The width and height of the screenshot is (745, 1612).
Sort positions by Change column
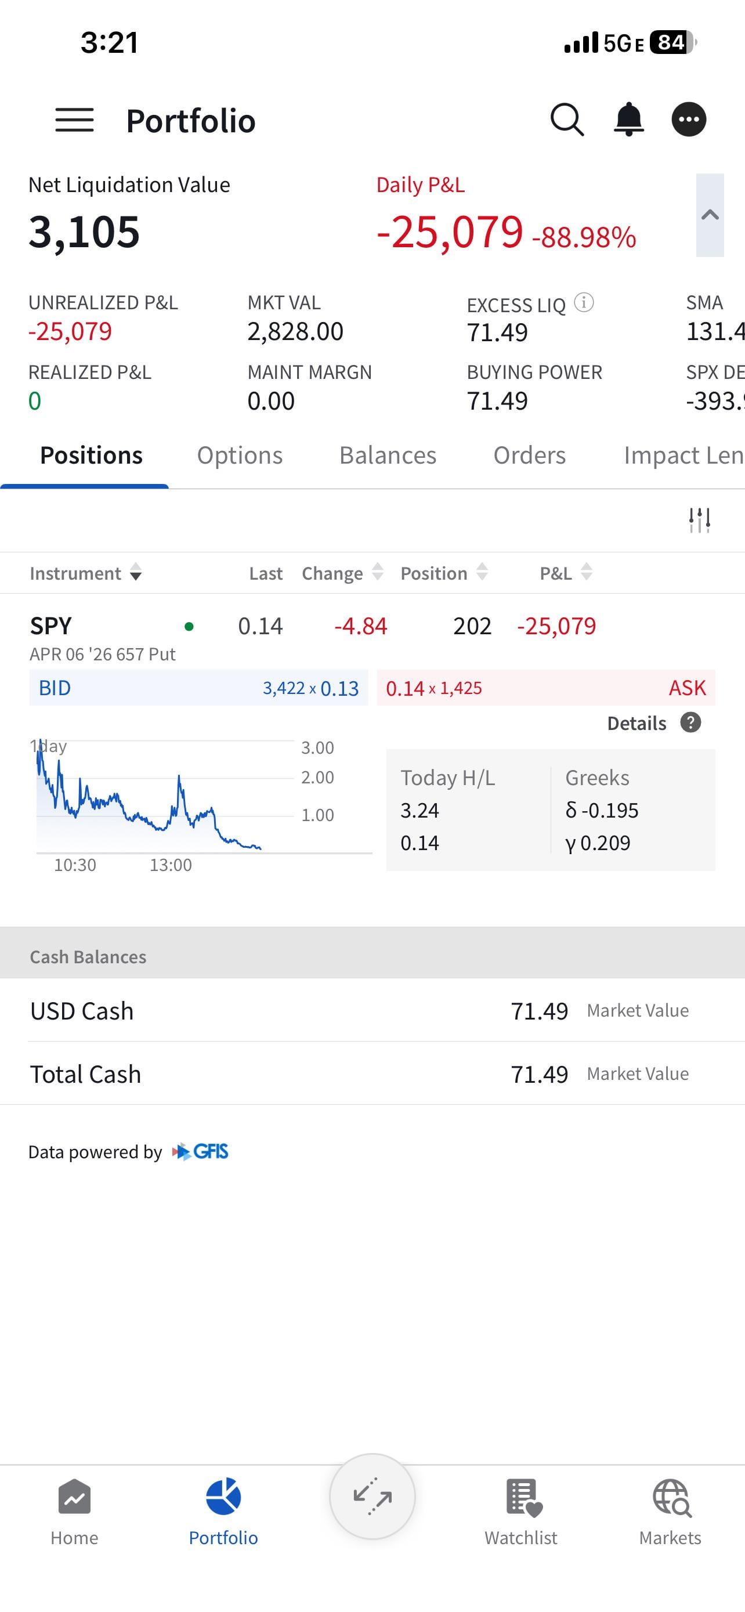click(342, 573)
